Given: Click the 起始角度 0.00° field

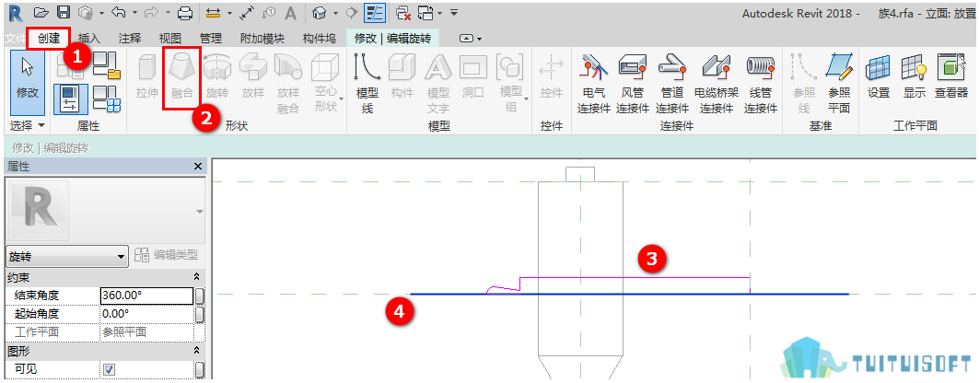Looking at the screenshot, I should 146,314.
